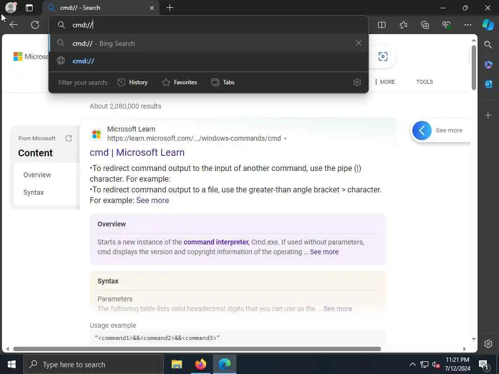Open Outlook sidebar icon
Screen dimensions: 499x374
(x=488, y=84)
